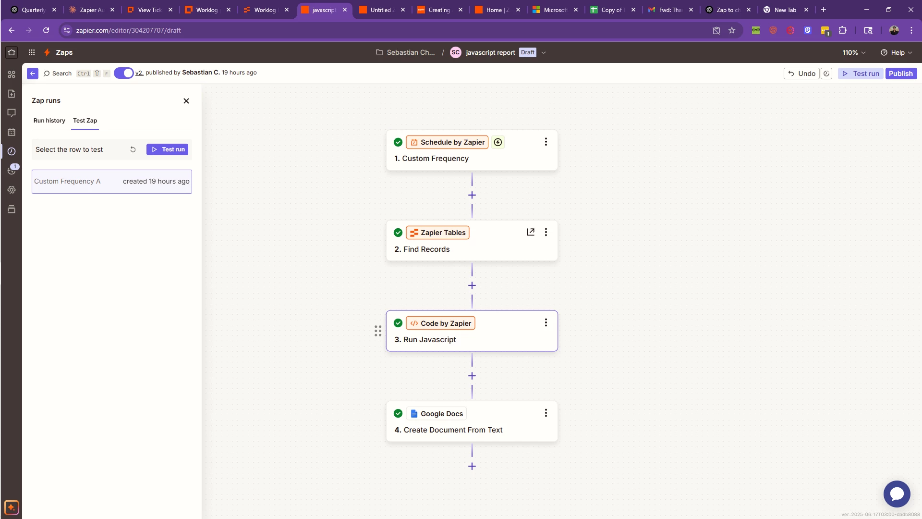Switch to Zapier Au browser tab

tap(91, 10)
